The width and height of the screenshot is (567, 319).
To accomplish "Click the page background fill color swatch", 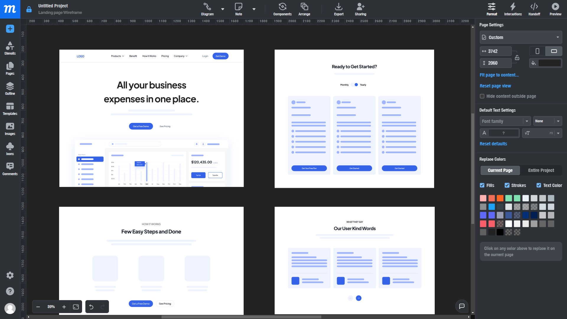I will point(550,63).
